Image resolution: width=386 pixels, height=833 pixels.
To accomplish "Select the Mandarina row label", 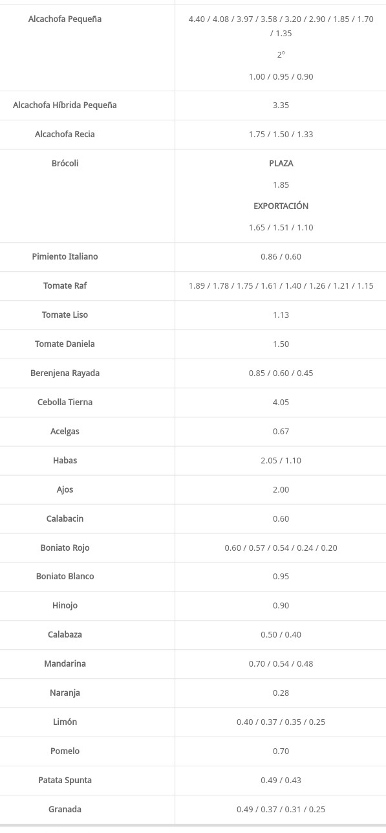I will tap(65, 663).
